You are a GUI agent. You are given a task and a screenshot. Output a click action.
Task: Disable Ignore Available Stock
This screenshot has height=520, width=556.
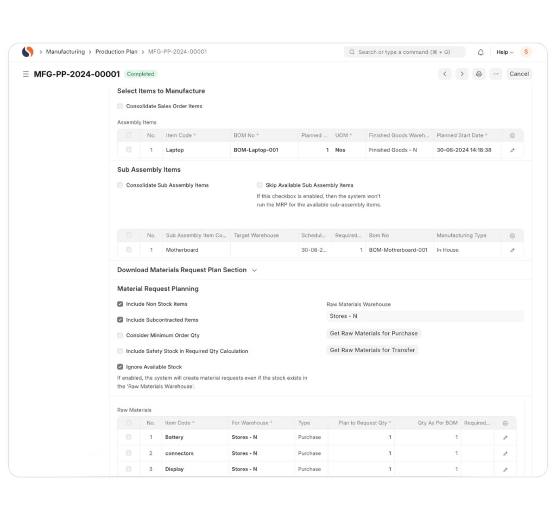[x=120, y=367]
